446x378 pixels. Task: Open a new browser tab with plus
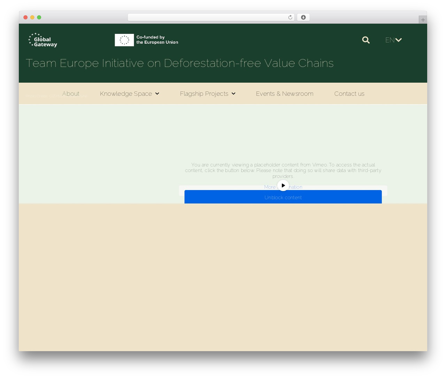[x=423, y=20]
